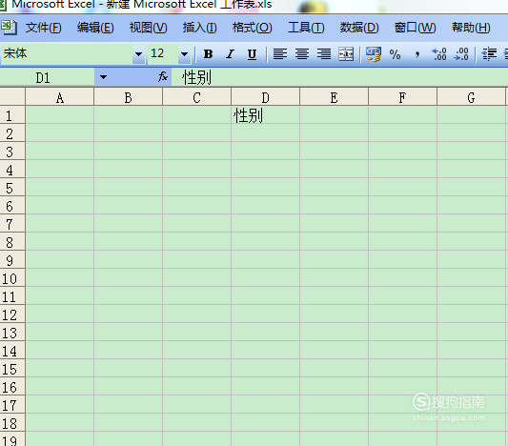Open the 帮助(H) menu

pos(471,28)
